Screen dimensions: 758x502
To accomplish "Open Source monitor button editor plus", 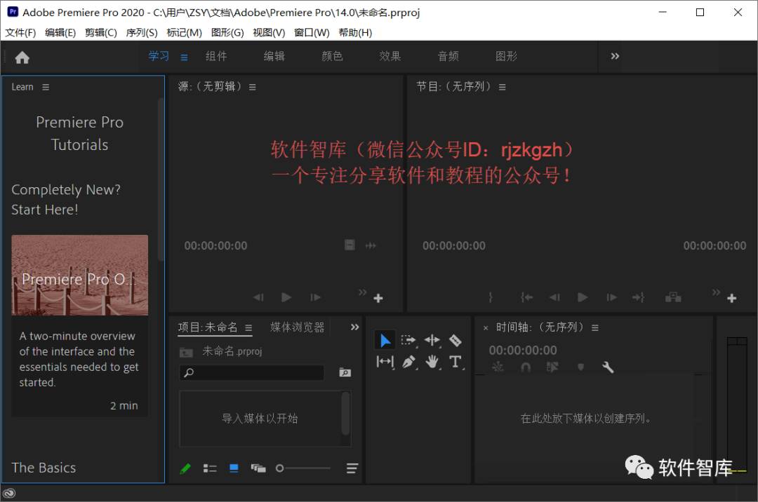I will pos(378,298).
